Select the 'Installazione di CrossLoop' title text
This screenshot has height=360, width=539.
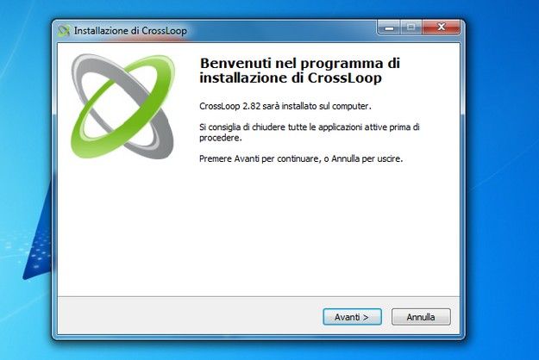tap(130, 31)
